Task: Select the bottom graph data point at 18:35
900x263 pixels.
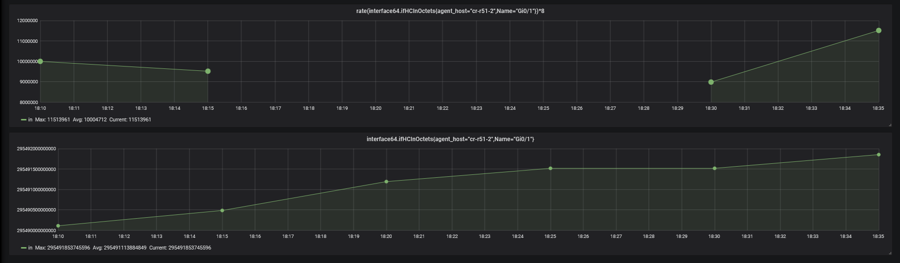Action: (879, 155)
